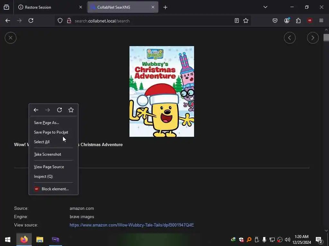Open the amazon.com Wow-Wubbzy source link
329x246 pixels.
point(132,225)
